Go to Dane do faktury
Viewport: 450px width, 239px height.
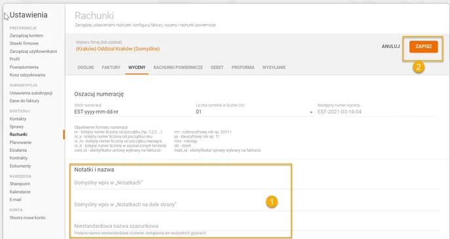(24, 101)
